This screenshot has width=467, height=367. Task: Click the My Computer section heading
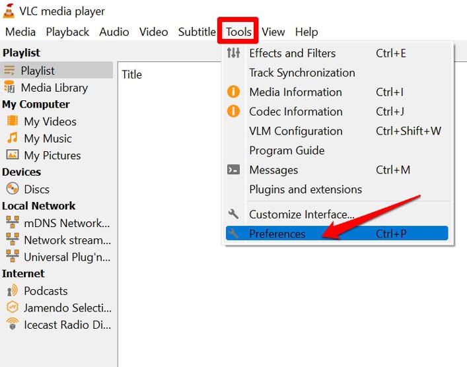pos(36,104)
